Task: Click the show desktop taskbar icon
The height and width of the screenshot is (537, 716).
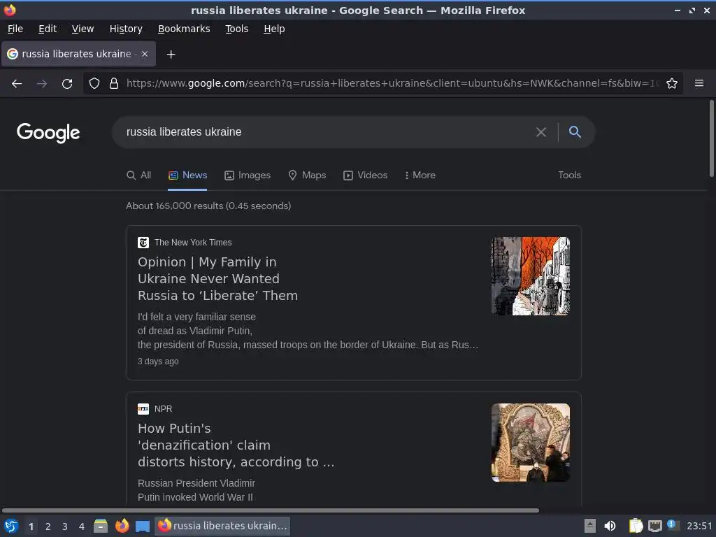Action: pos(143,526)
